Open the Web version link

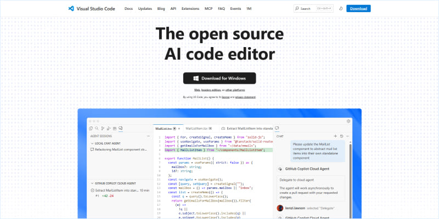click(197, 90)
